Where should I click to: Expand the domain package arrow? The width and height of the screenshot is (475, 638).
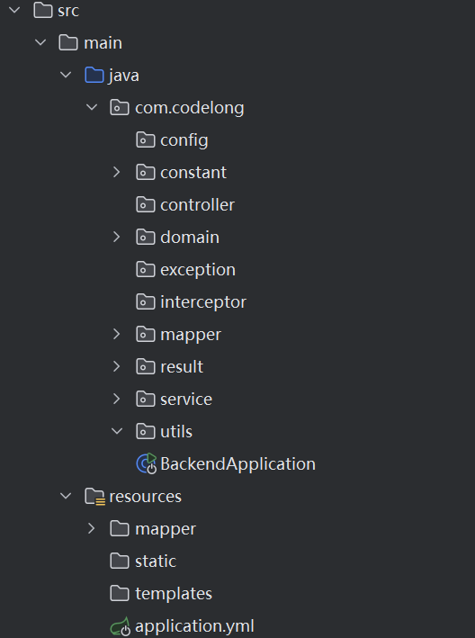click(117, 238)
